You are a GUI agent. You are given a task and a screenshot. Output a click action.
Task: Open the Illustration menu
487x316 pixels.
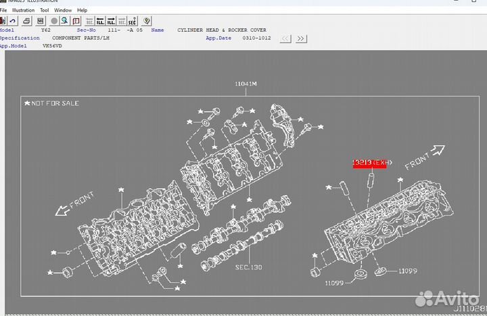click(x=23, y=10)
